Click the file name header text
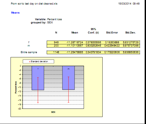Image resolution: width=146 pixels, height=124 pixels. (x=34, y=4)
